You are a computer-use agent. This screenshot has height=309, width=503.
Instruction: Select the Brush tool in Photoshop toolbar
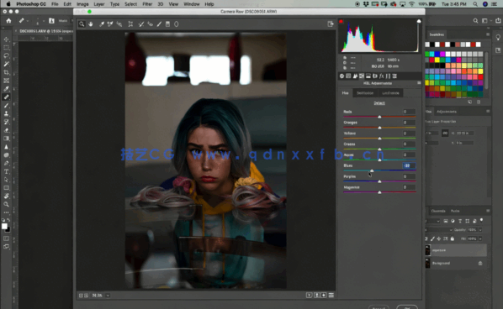pyautogui.click(x=6, y=105)
